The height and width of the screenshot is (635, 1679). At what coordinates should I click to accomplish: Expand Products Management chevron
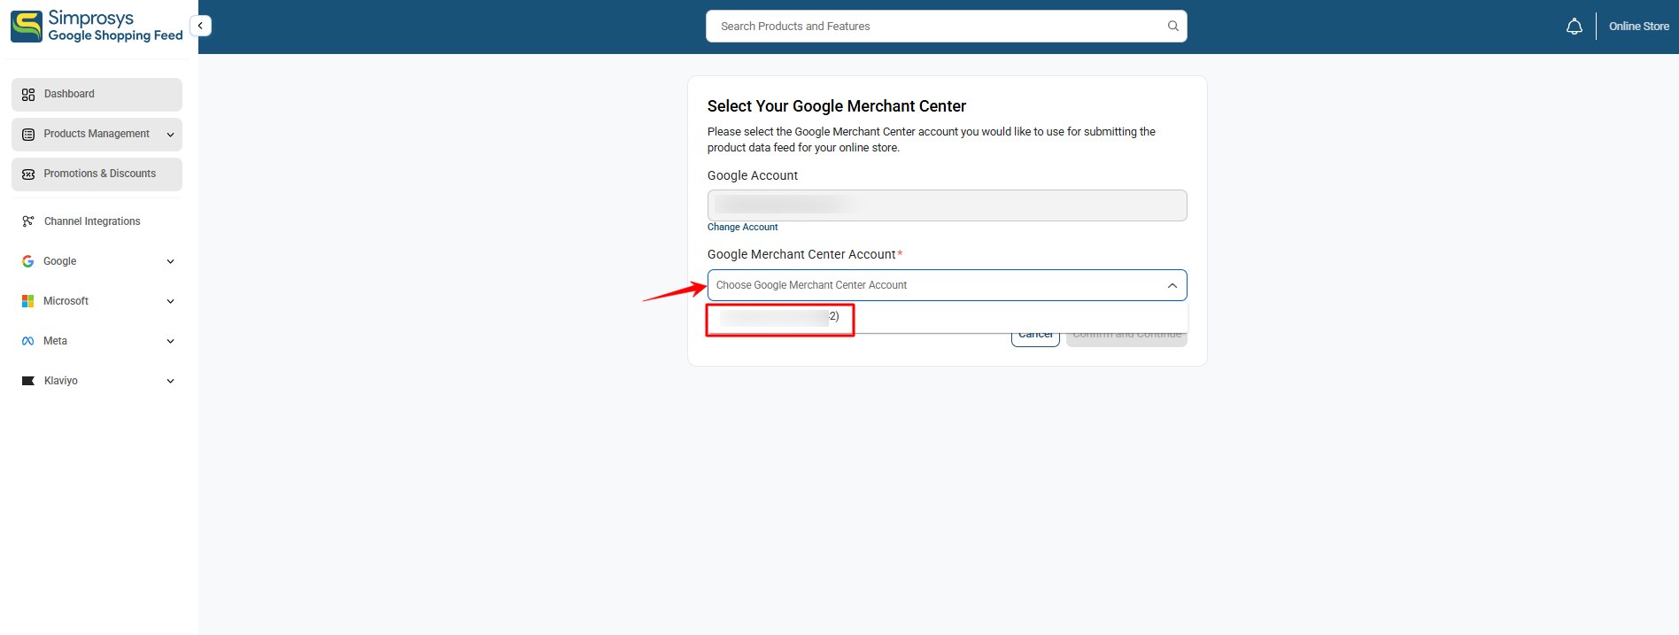[170, 135]
